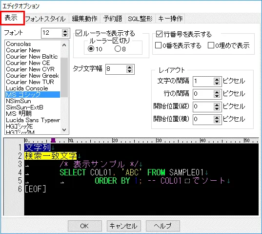Viewport: 262px width, 234px height.
Task: Select Courier New Greek font
Action: 33,76
